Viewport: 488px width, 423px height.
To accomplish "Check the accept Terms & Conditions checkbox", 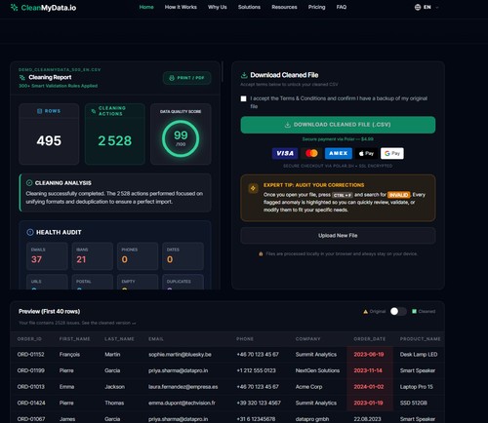I will click(243, 98).
